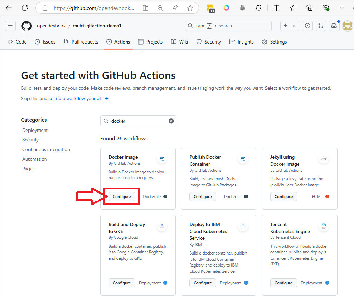Configure the Jekyll using Docker image workflow
354x297 pixels.
[284, 197]
